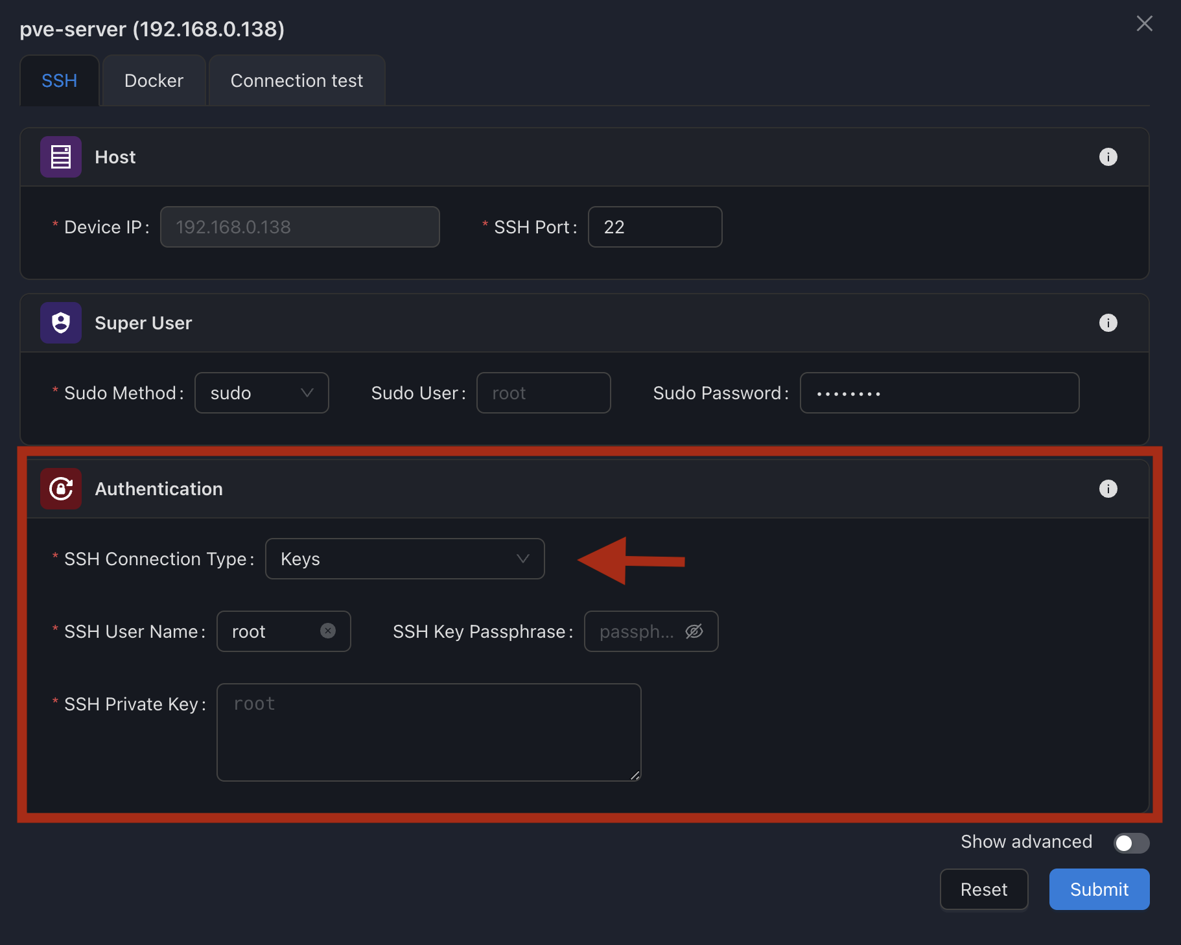Focus the Sudo Password field
The image size is (1181, 945).
tap(940, 393)
